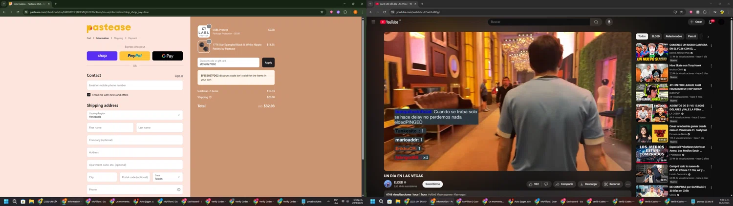The width and height of the screenshot is (733, 206).
Task: Go back in the Pastease browser window
Action: coord(4,12)
